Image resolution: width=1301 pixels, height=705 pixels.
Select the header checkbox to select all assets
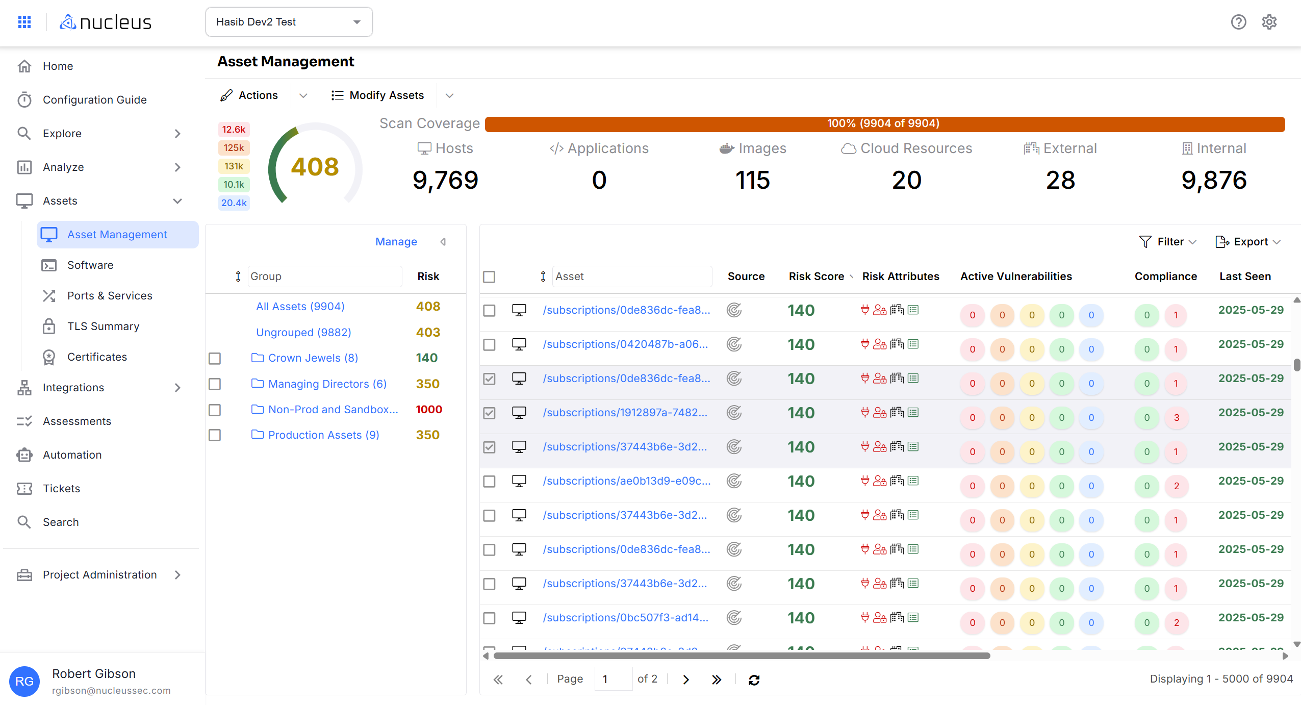[489, 276]
